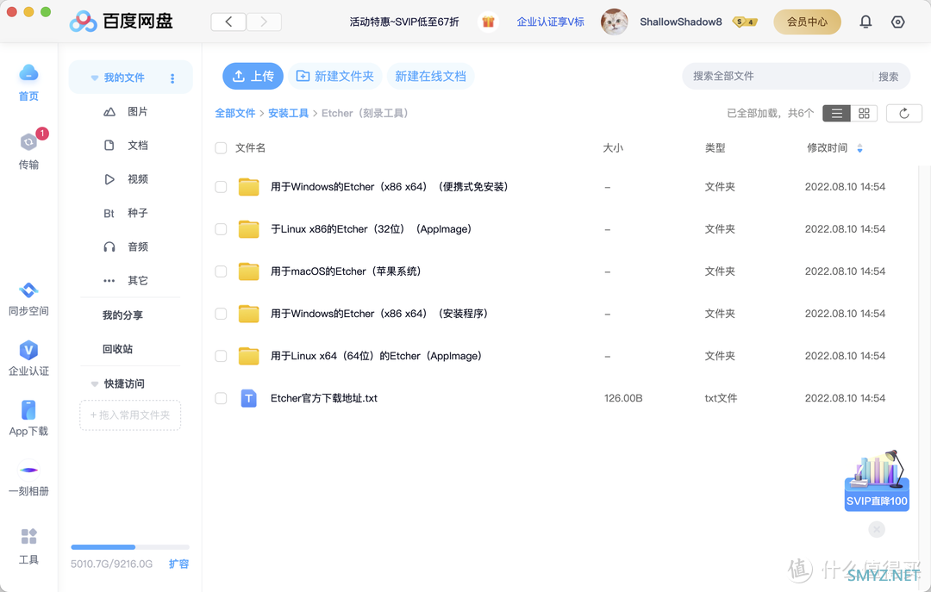Screen dimensions: 931x592
Task: Select 图片 in the sidebar
Action: 125,112
